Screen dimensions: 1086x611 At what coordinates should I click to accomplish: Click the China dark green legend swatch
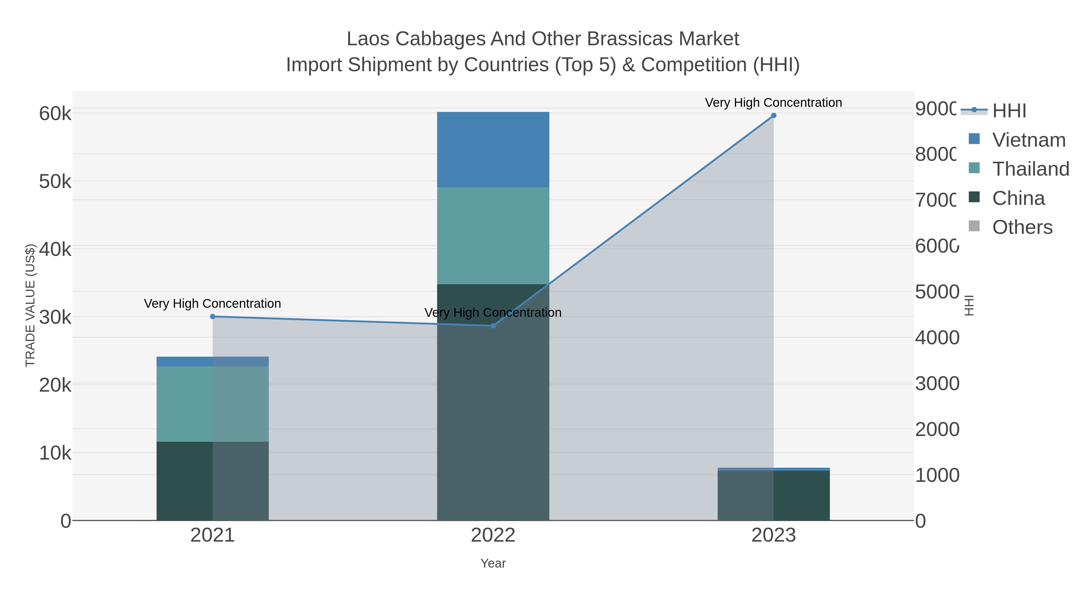pyautogui.click(x=974, y=197)
